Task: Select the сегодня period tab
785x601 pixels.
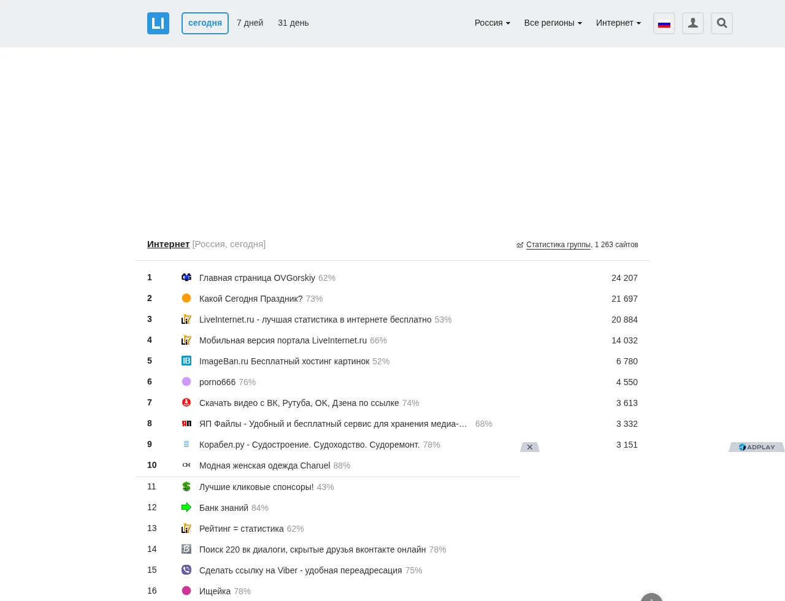Action: point(205,23)
